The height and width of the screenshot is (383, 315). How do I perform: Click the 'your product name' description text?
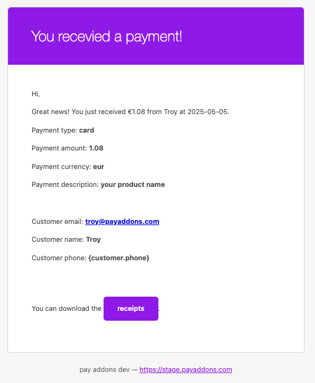pyautogui.click(x=133, y=184)
